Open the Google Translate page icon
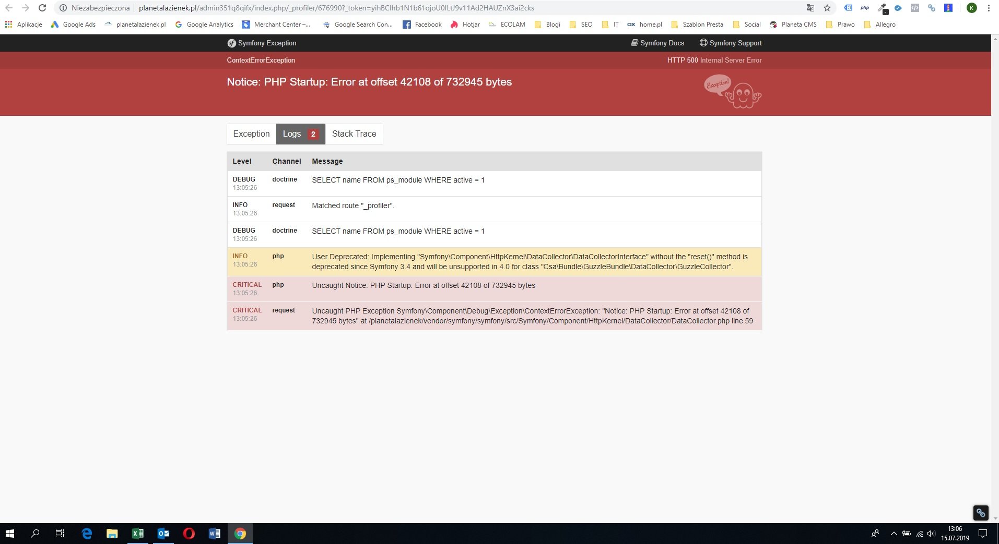 810,8
